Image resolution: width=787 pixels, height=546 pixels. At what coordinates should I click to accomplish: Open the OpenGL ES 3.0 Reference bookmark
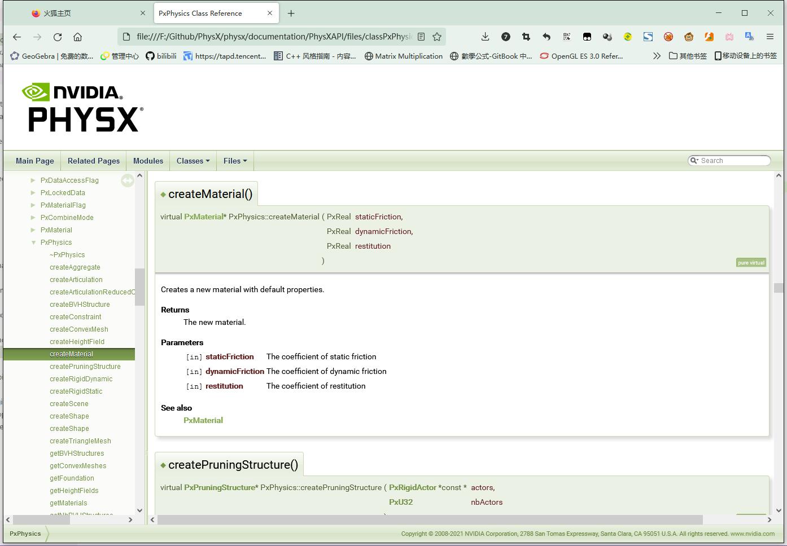point(581,56)
